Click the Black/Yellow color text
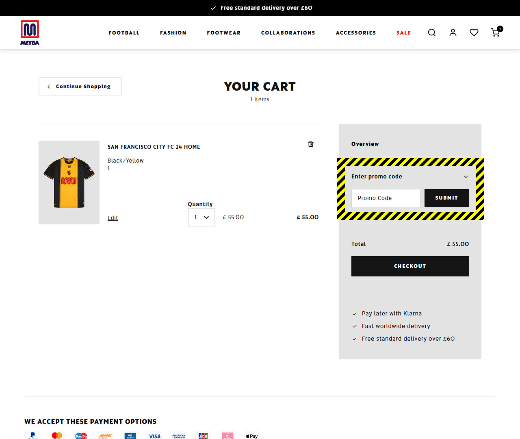The height and width of the screenshot is (439, 520). click(x=126, y=161)
